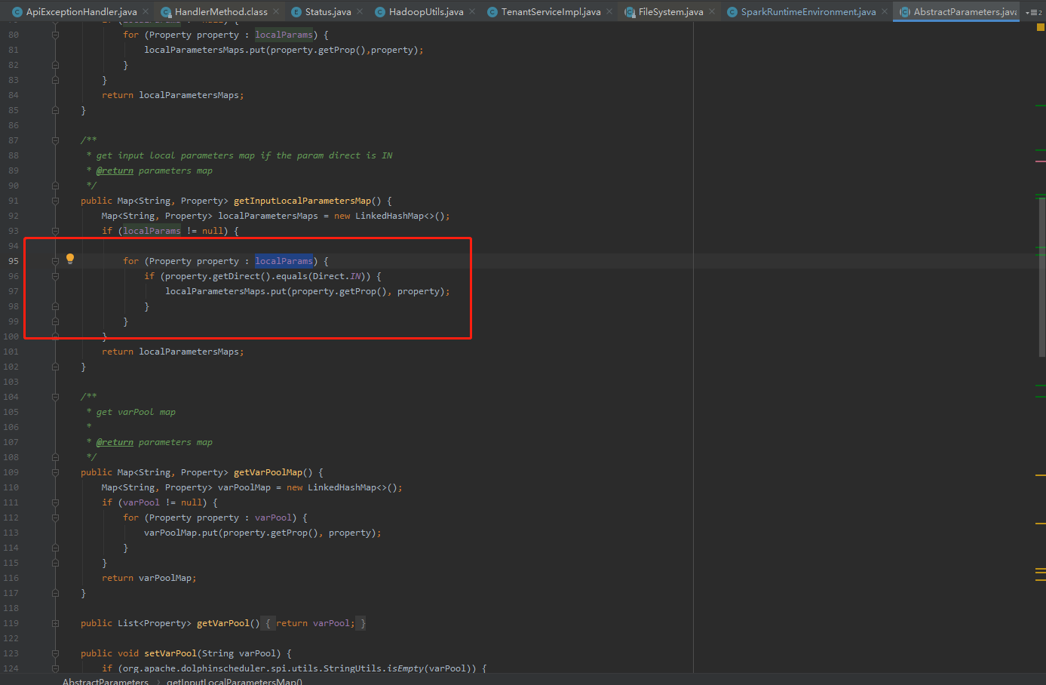
Task: Open the hidden tabs dropdown list
Action: point(1033,12)
